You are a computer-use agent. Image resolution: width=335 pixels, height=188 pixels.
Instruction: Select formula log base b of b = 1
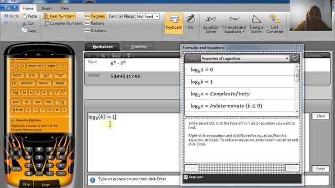[240, 82]
